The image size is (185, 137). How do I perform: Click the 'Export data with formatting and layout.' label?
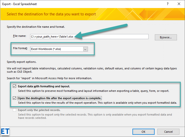(44, 86)
